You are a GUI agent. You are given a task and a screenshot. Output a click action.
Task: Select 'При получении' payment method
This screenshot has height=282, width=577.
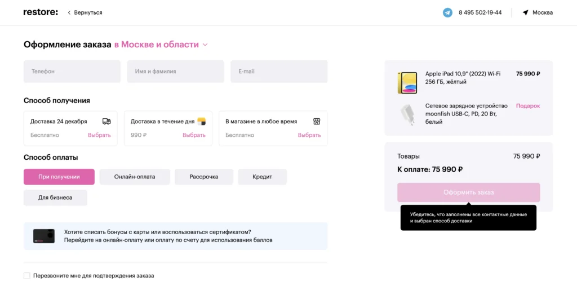[x=59, y=177]
